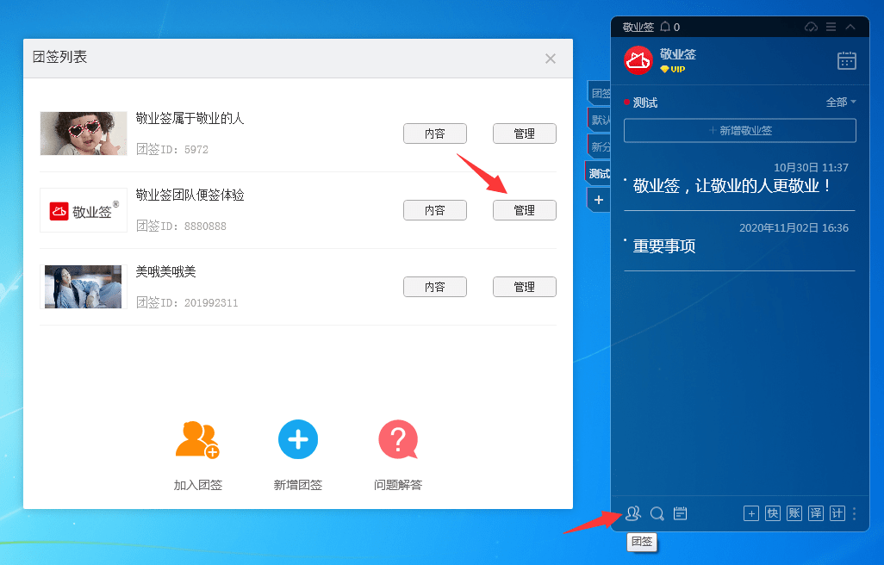
Task: Click 团签ID: 8880888 text
Action: [182, 226]
